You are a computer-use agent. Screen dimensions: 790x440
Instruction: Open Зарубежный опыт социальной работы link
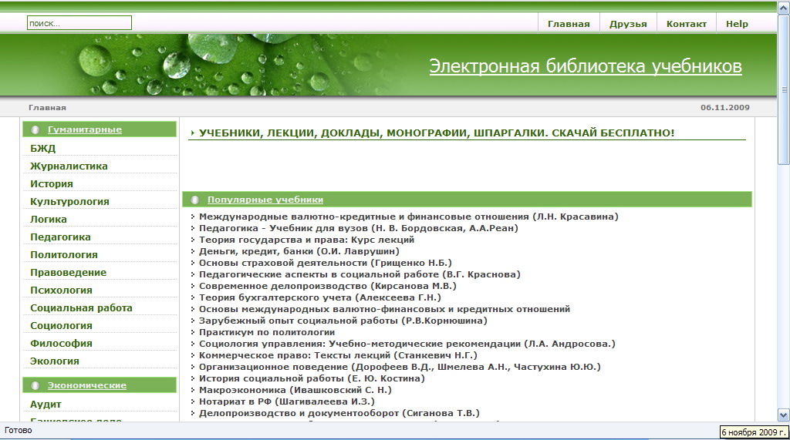(343, 321)
